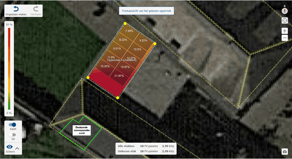Take screenshot with the camera icon
The width and height of the screenshot is (292, 159).
285,152
